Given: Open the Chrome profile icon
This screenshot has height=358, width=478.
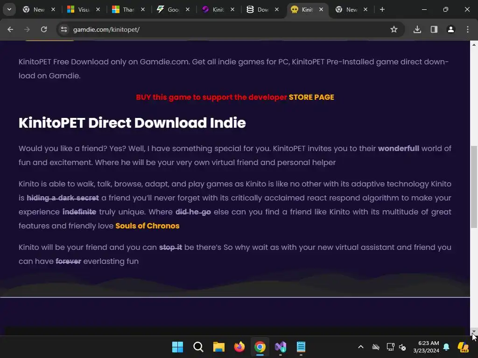Looking at the screenshot, I should click(x=451, y=29).
